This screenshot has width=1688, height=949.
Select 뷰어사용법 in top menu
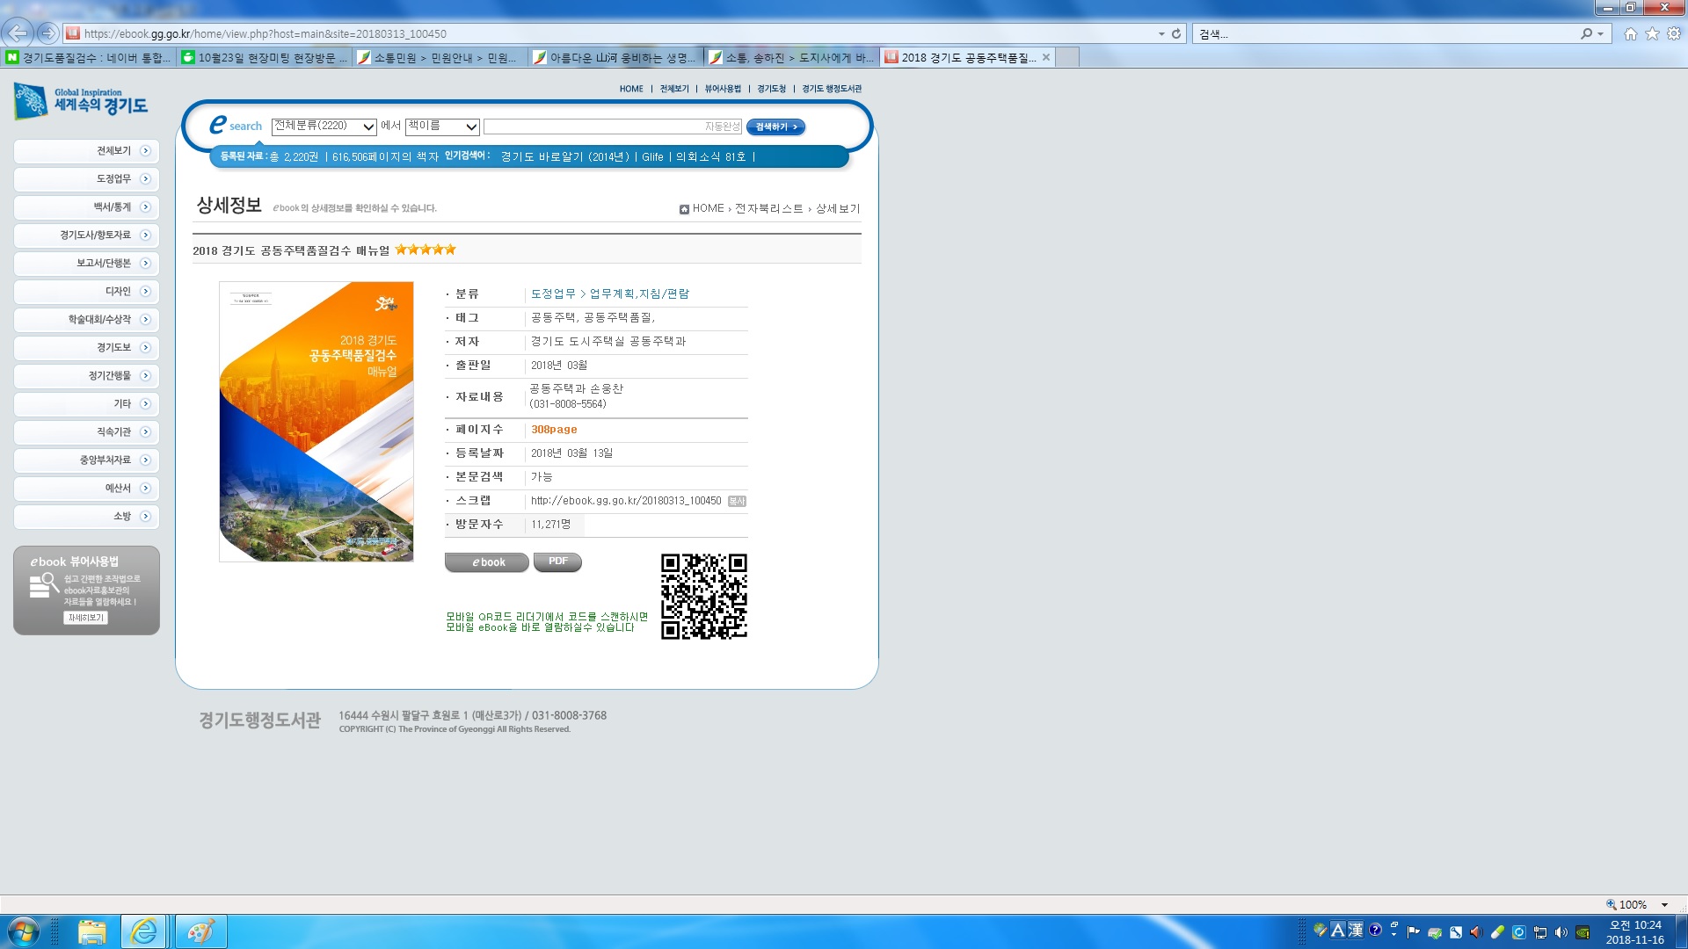[723, 89]
